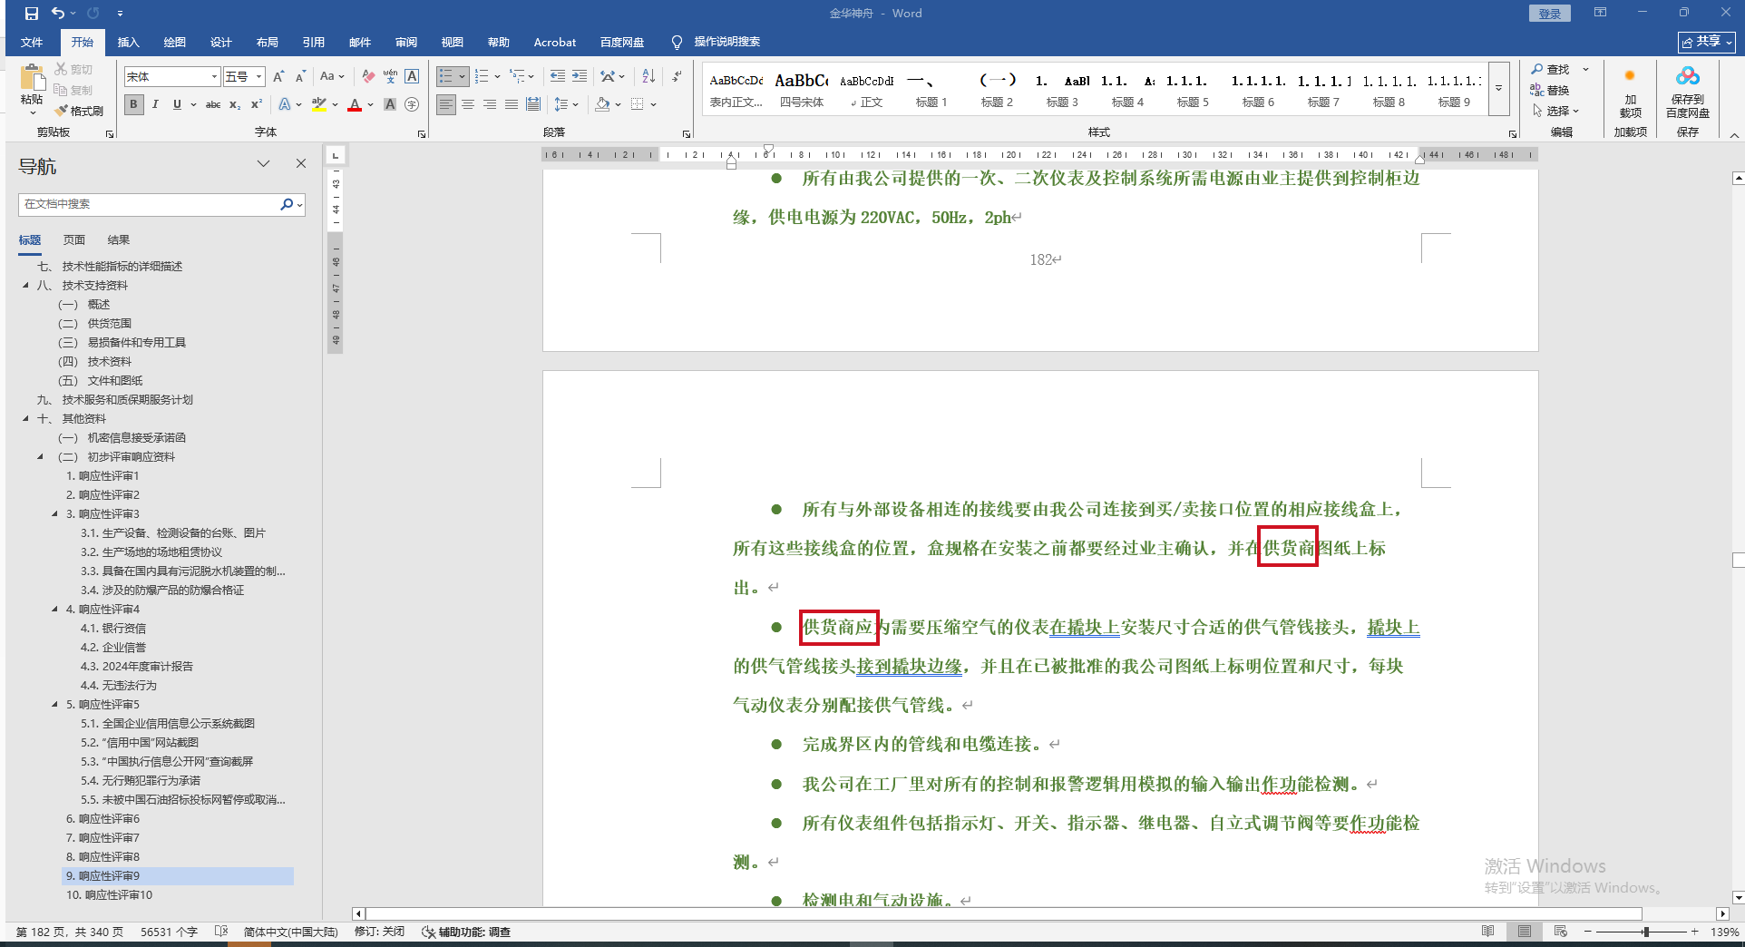Click the paragraph shading paint bucket icon

(602, 104)
